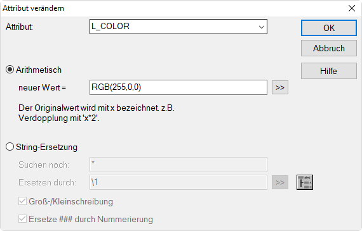
Task: Close the Attribut verändern dialog
Action: [x=352, y=8]
